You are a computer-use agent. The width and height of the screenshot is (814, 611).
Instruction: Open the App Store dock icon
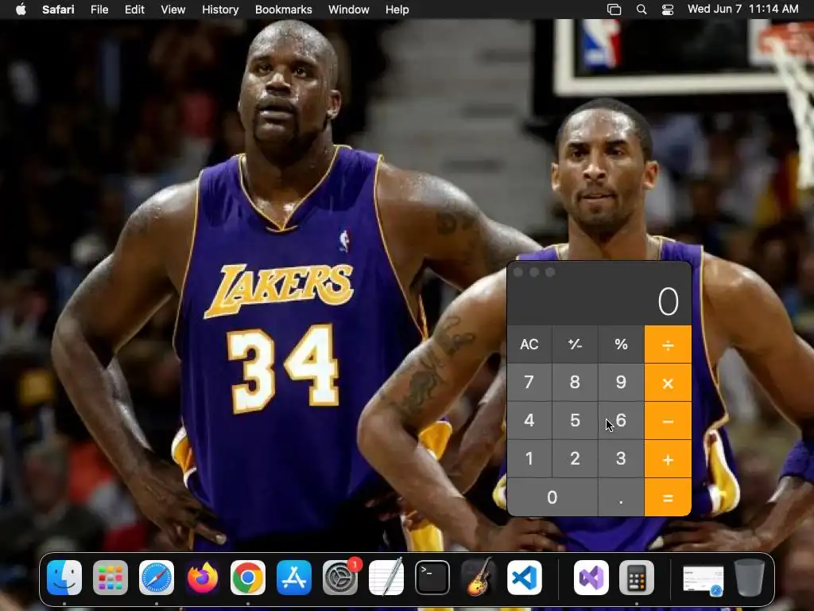pos(294,578)
